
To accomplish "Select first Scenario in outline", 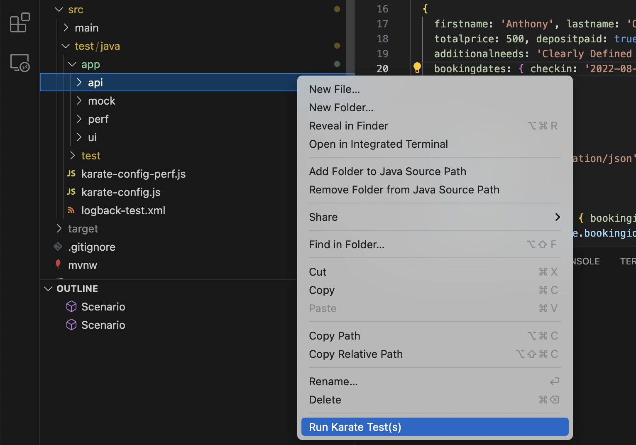I will [103, 307].
